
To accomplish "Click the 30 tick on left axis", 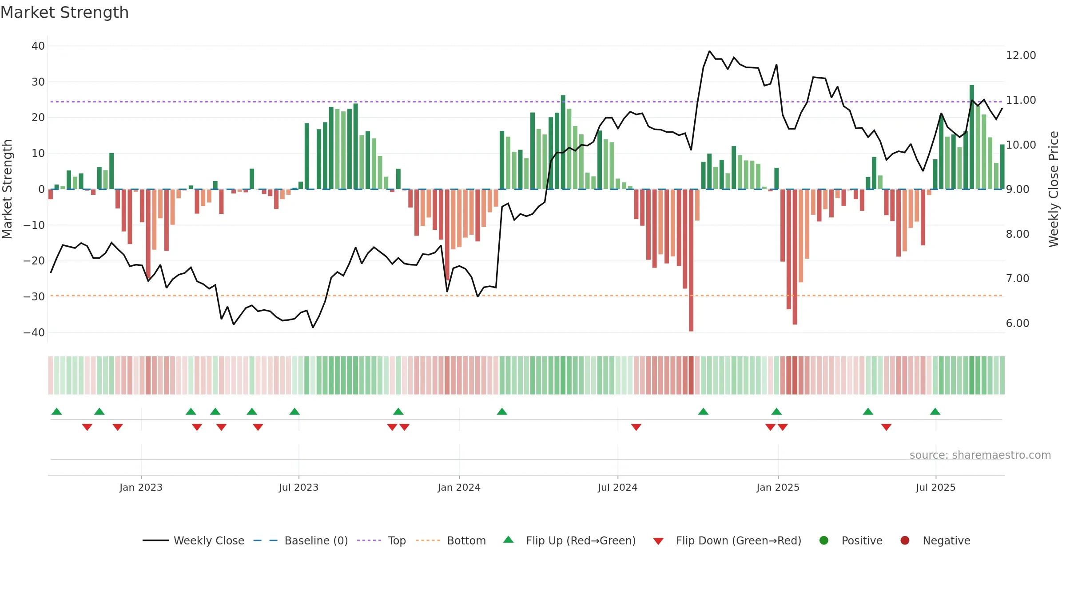I will [38, 82].
